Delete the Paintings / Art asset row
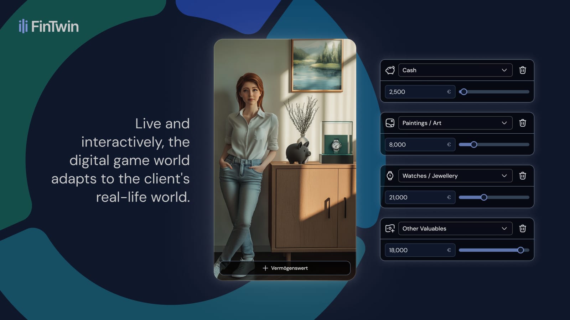Viewport: 570px width, 320px height. click(523, 123)
